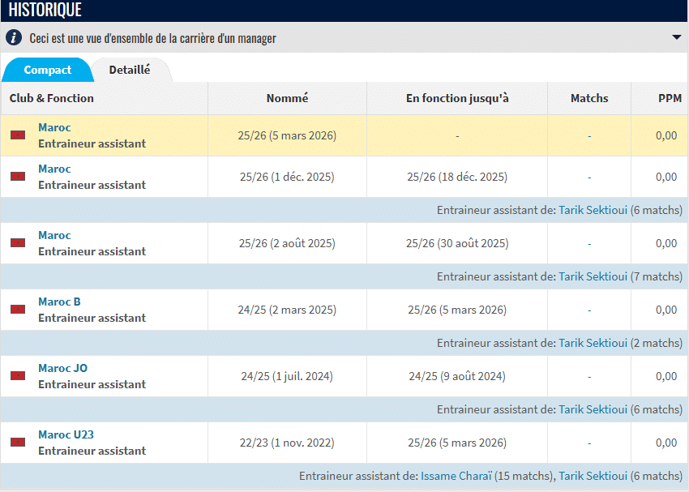Open the Issame Charaï manager profile link
This screenshot has height=492, width=689.
[x=457, y=476]
